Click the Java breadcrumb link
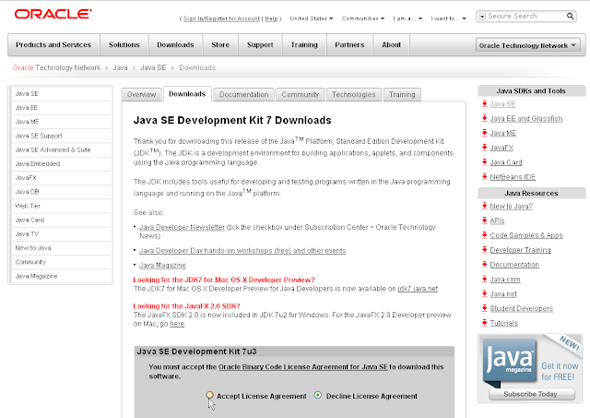 [120, 67]
